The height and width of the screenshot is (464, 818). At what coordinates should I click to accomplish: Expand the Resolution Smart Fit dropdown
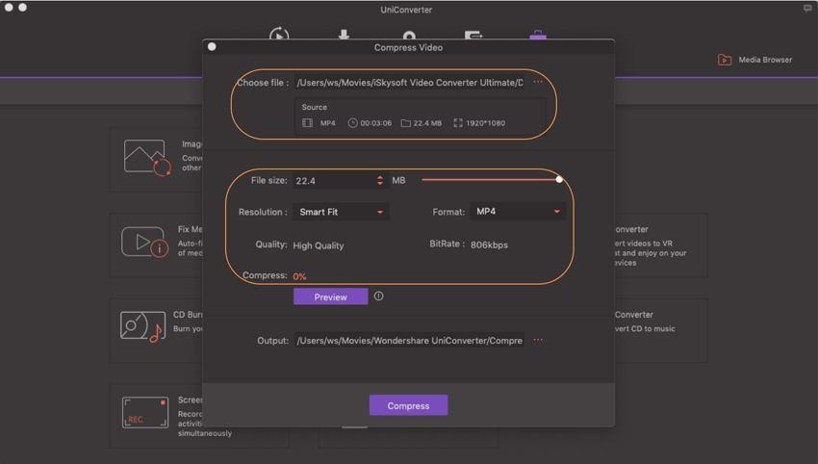(x=341, y=212)
